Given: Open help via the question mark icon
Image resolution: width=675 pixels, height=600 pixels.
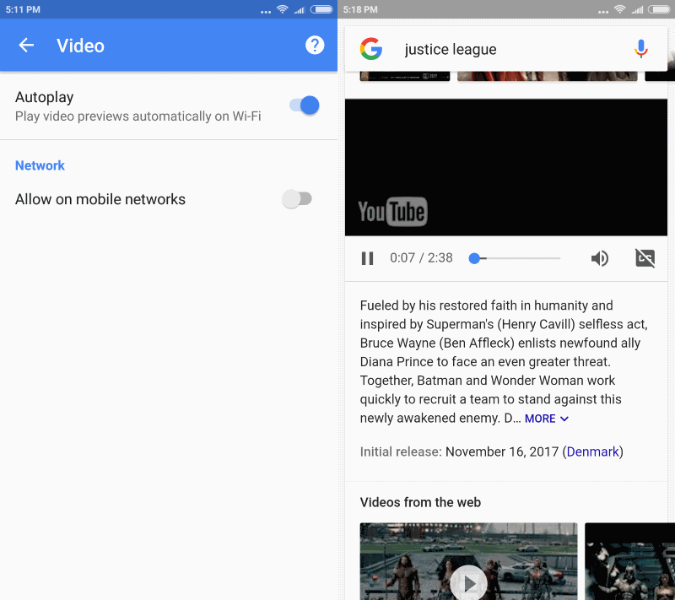Looking at the screenshot, I should click(x=315, y=46).
